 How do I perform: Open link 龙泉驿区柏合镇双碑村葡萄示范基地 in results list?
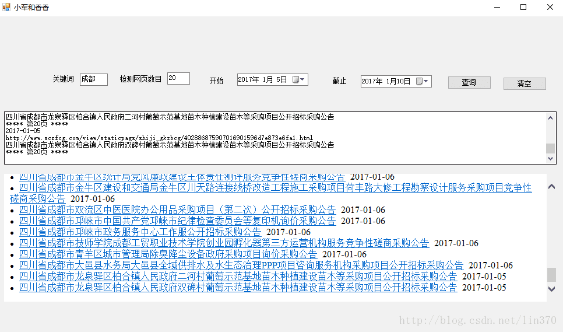point(238,288)
